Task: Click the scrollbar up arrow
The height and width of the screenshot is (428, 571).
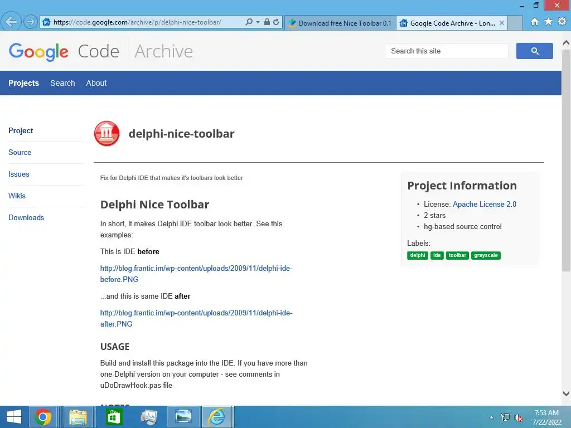Action: (x=566, y=43)
